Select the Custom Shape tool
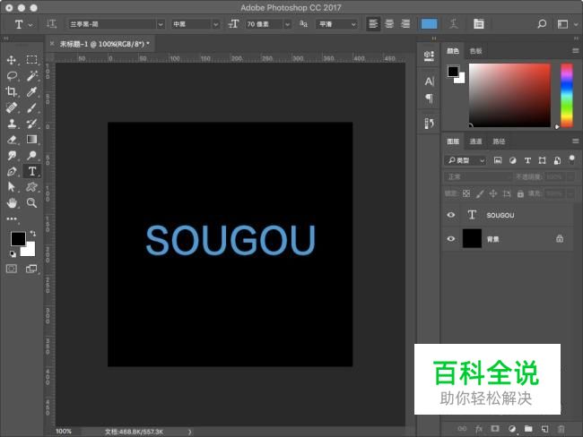 pos(31,187)
